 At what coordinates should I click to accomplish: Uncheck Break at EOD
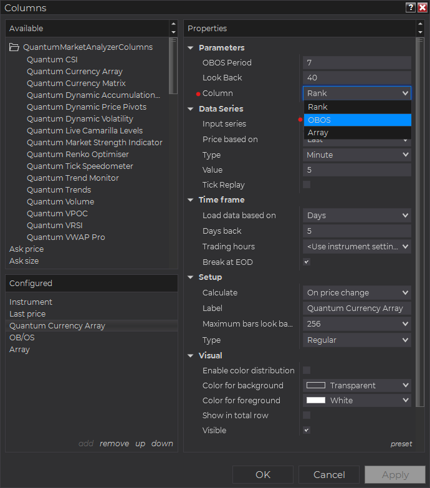click(307, 262)
